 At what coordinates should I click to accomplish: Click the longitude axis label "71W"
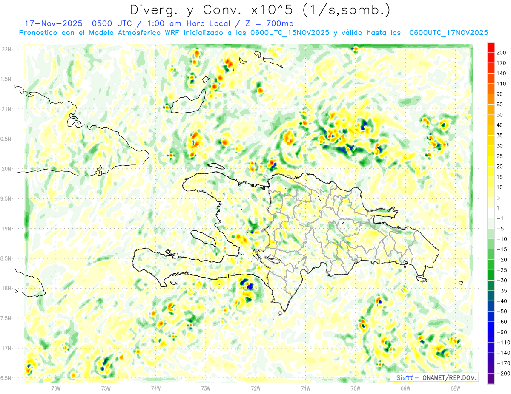click(305, 388)
